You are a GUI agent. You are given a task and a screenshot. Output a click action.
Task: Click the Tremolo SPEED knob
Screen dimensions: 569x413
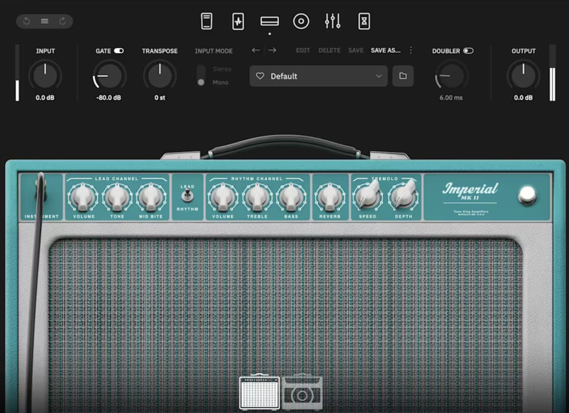pyautogui.click(x=368, y=196)
